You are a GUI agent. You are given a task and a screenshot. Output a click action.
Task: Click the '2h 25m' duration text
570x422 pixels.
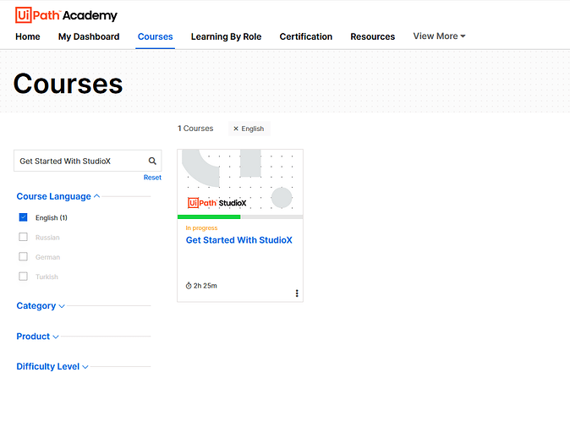pos(205,286)
